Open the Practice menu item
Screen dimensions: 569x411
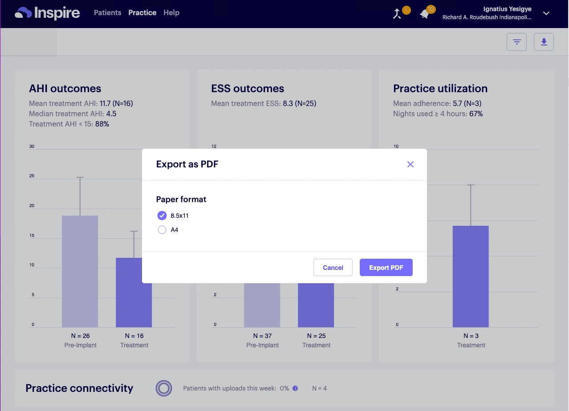pyautogui.click(x=142, y=12)
